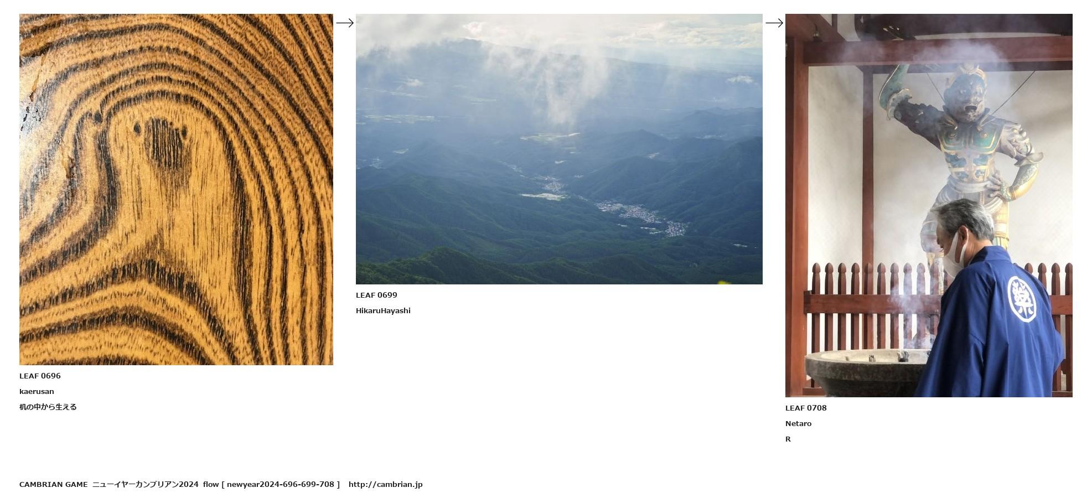Click the ニューイヤーカンブリアン2024 text

point(145,484)
